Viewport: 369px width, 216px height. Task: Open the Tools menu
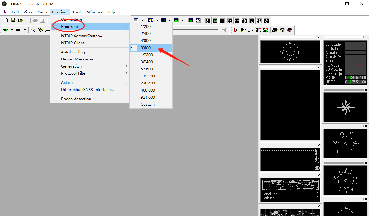click(77, 12)
